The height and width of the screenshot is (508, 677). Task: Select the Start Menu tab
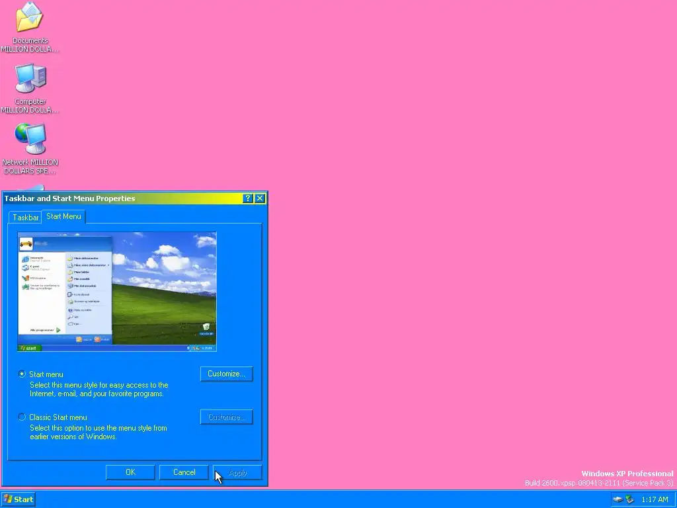[x=63, y=216]
